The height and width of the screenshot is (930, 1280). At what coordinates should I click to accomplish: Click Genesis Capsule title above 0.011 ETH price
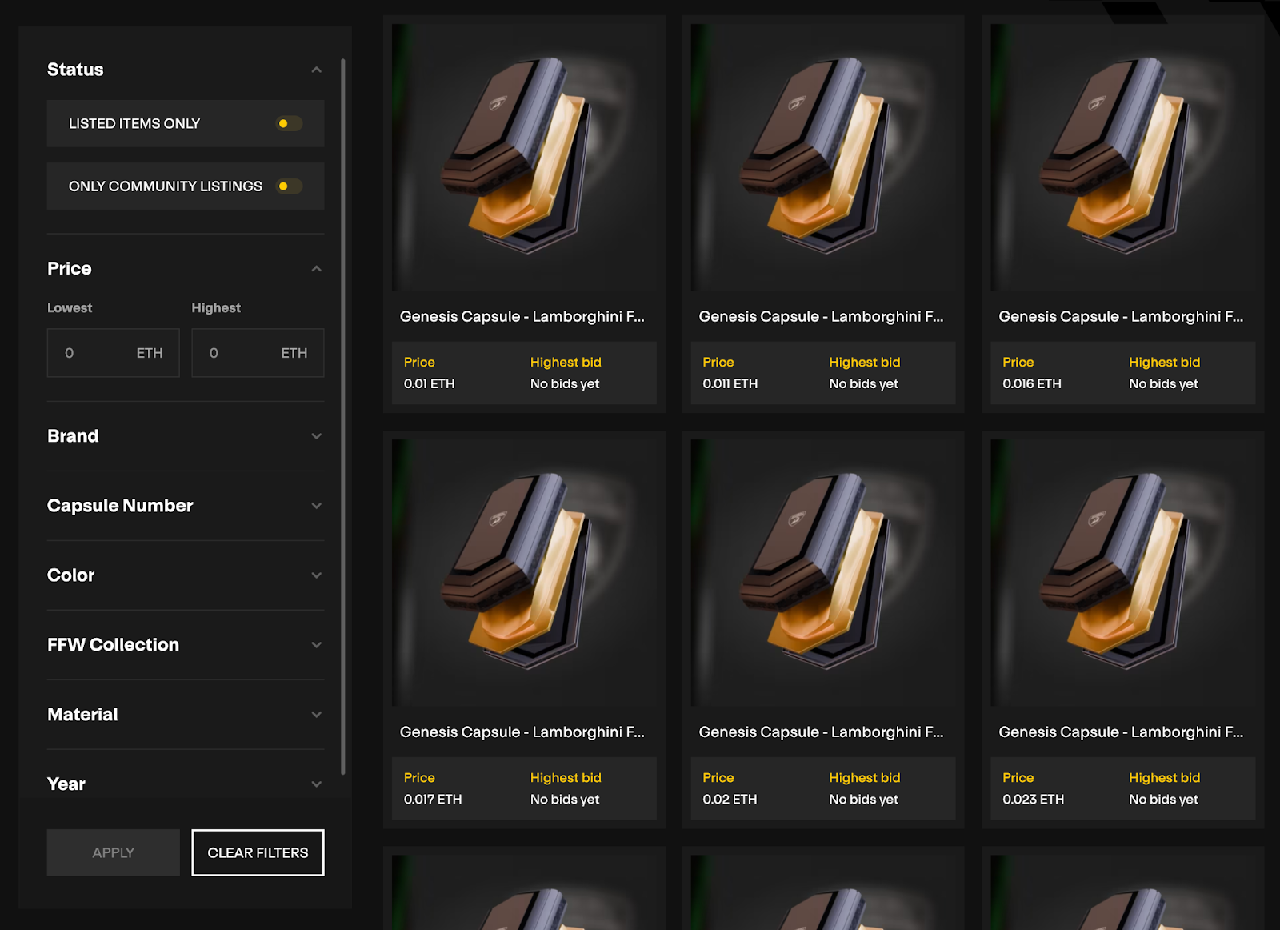pos(822,316)
